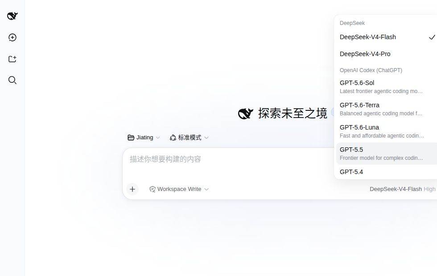
Task: Click the new project folder icon
Action: pos(12,59)
